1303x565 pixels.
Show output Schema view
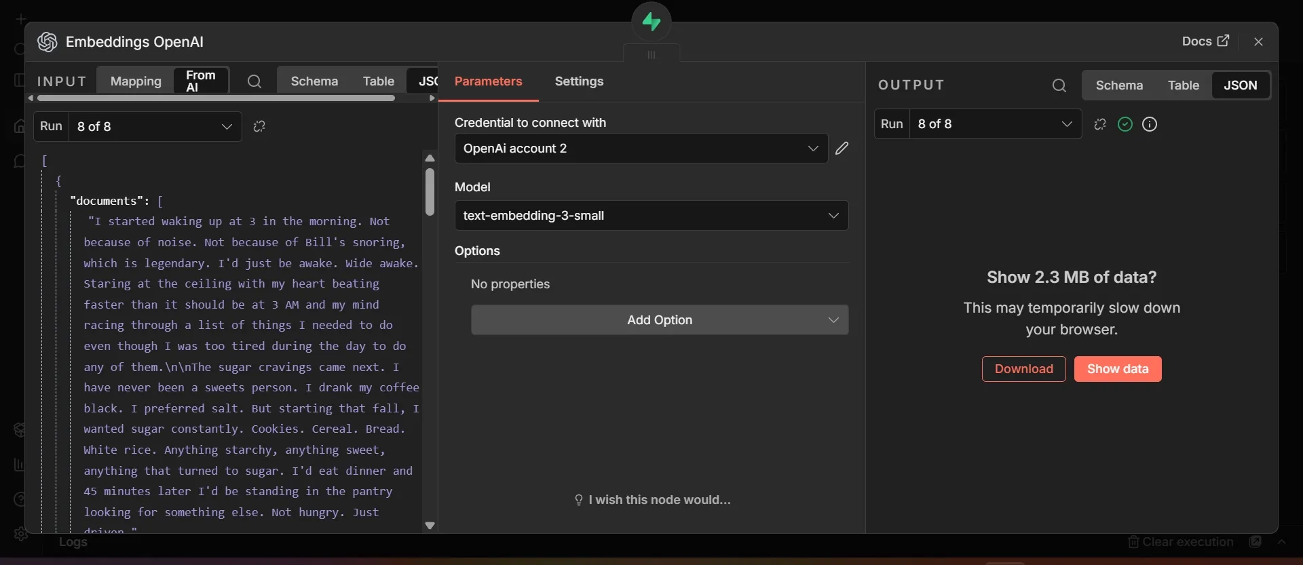pos(1119,85)
